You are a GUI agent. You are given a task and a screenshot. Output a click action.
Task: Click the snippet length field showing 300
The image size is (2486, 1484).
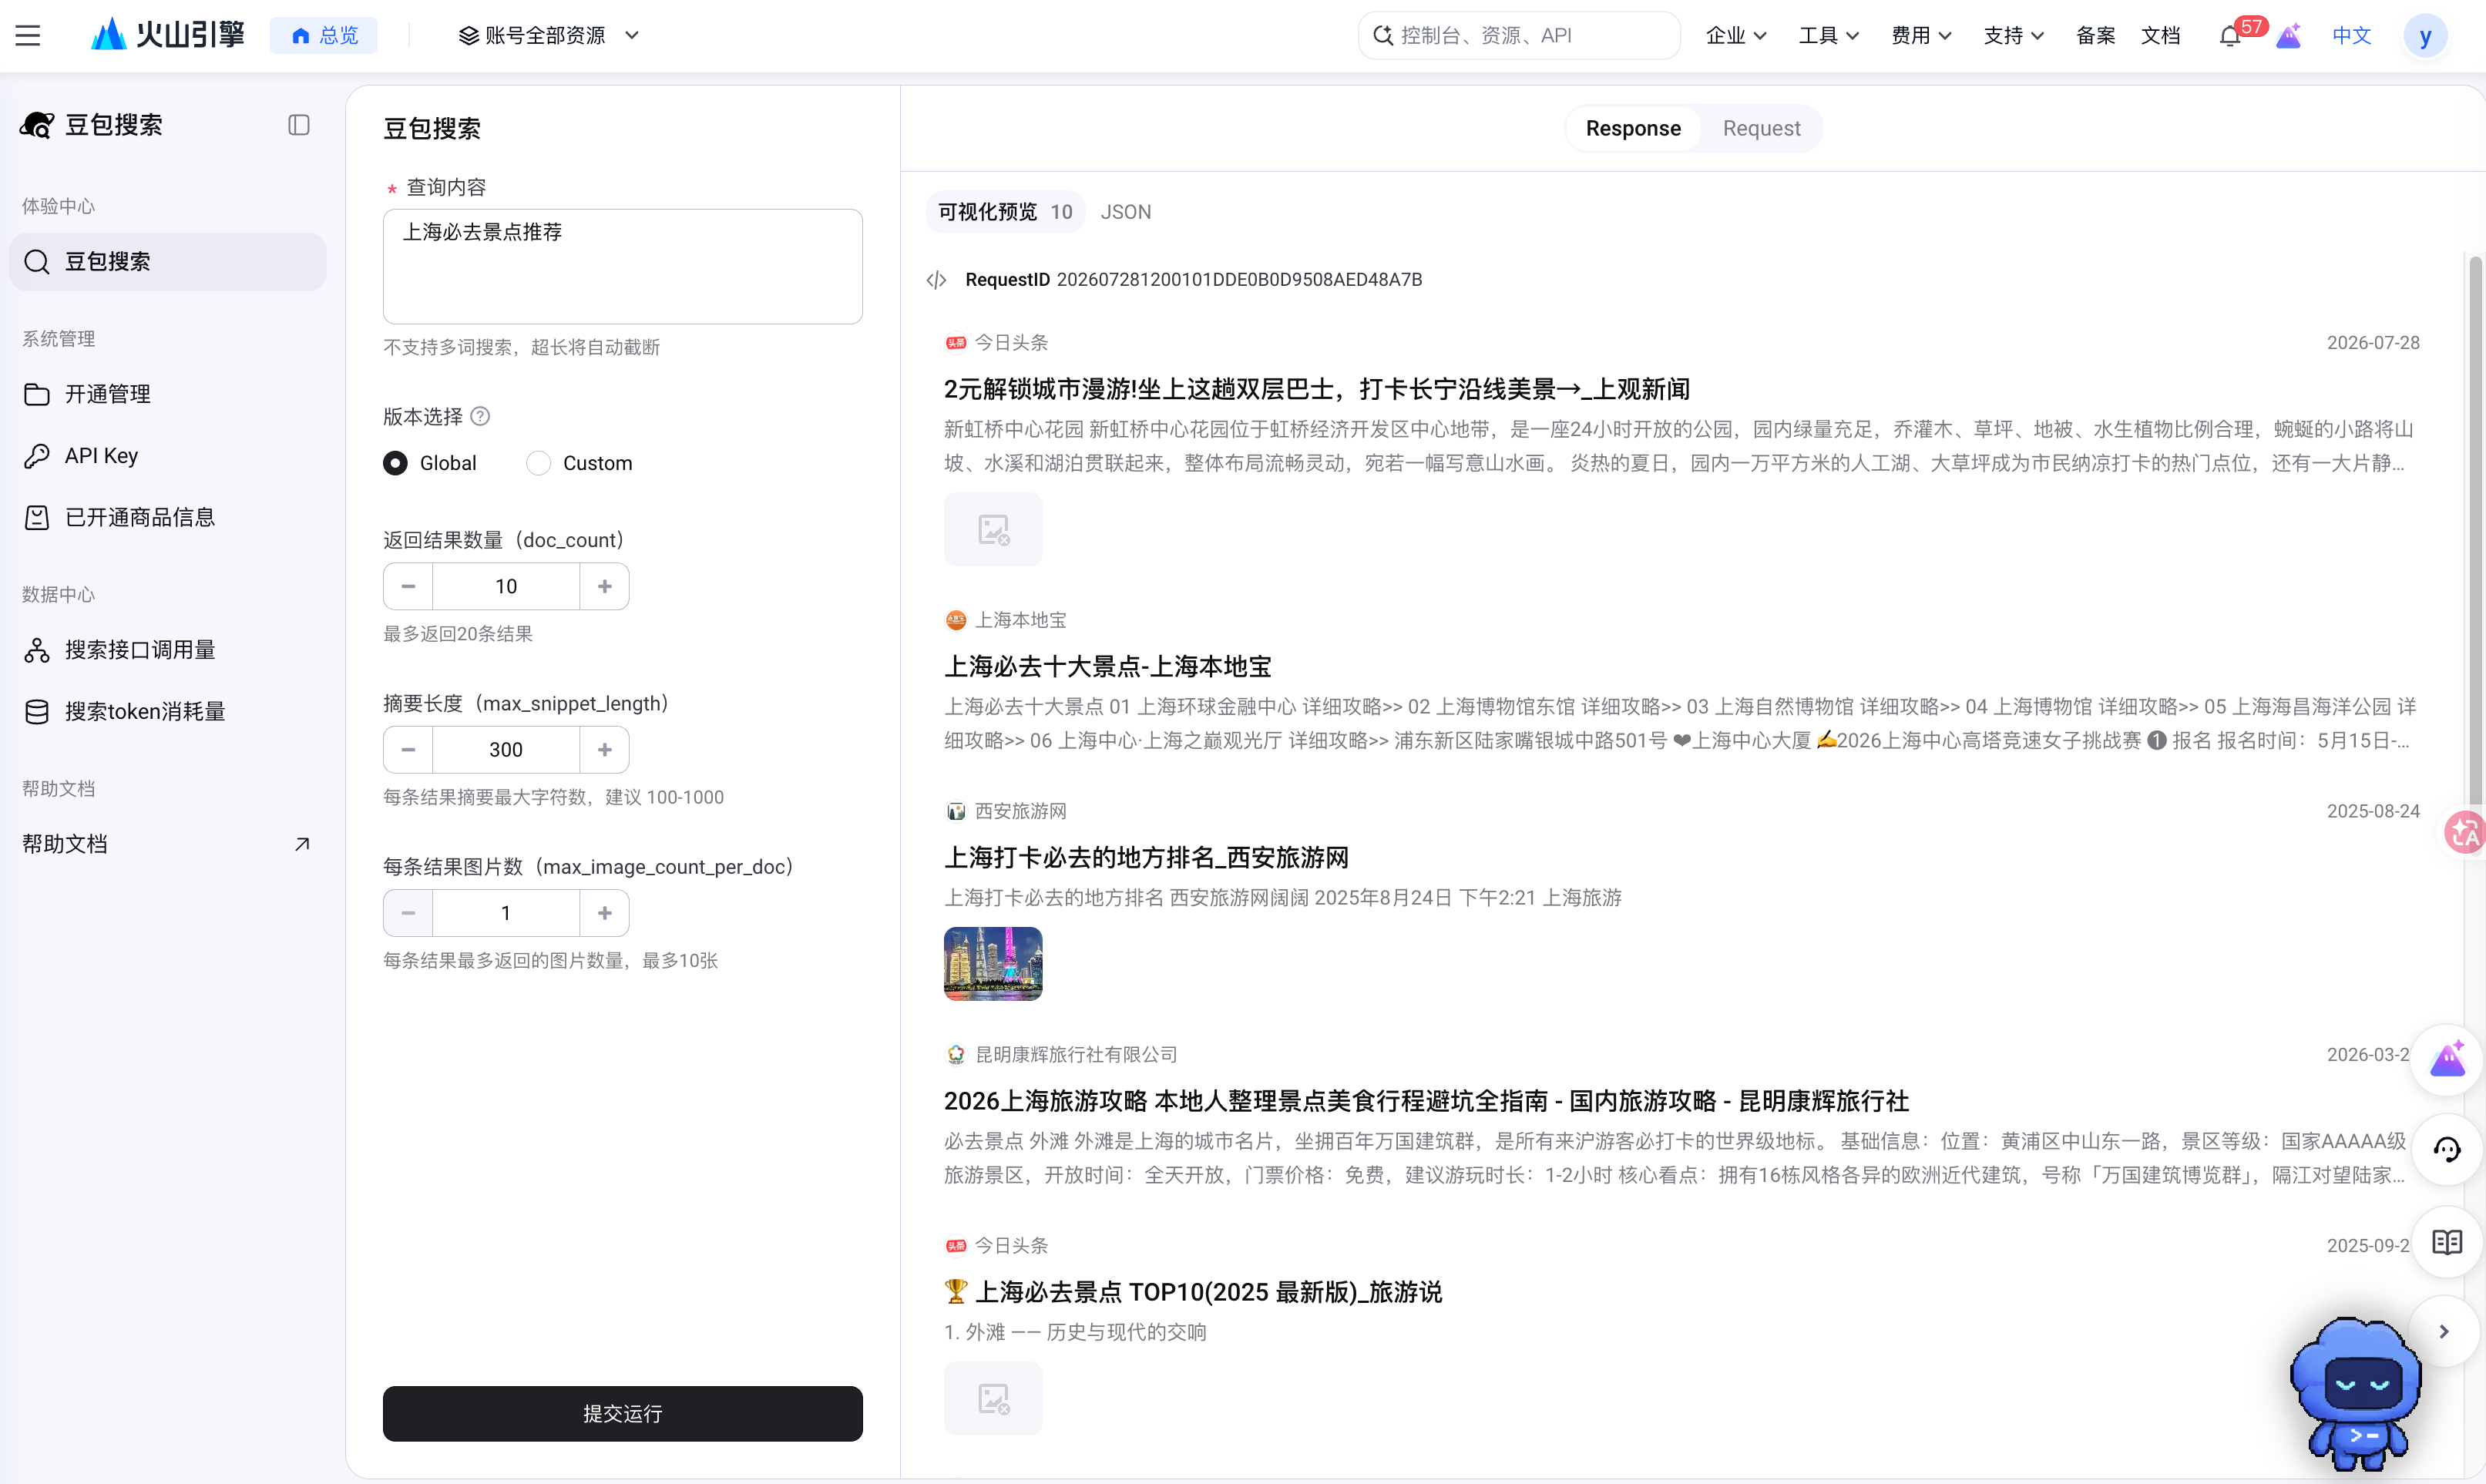(x=506, y=749)
